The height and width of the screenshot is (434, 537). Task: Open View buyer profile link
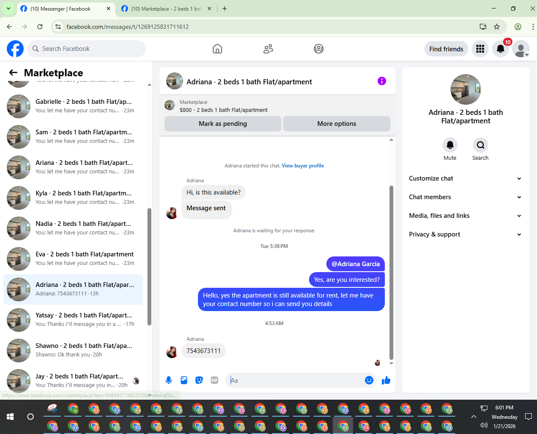[303, 166]
